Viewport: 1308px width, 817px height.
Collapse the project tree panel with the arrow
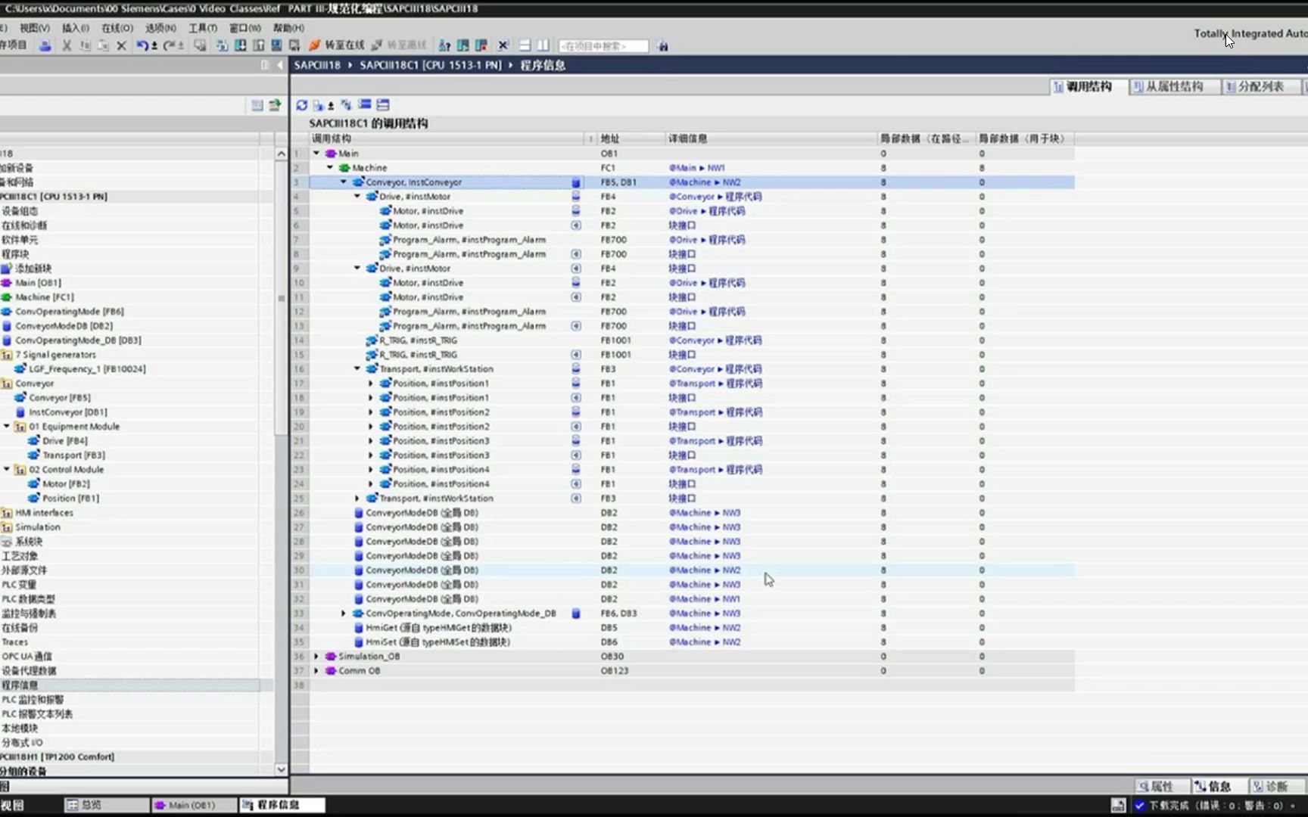click(x=280, y=65)
